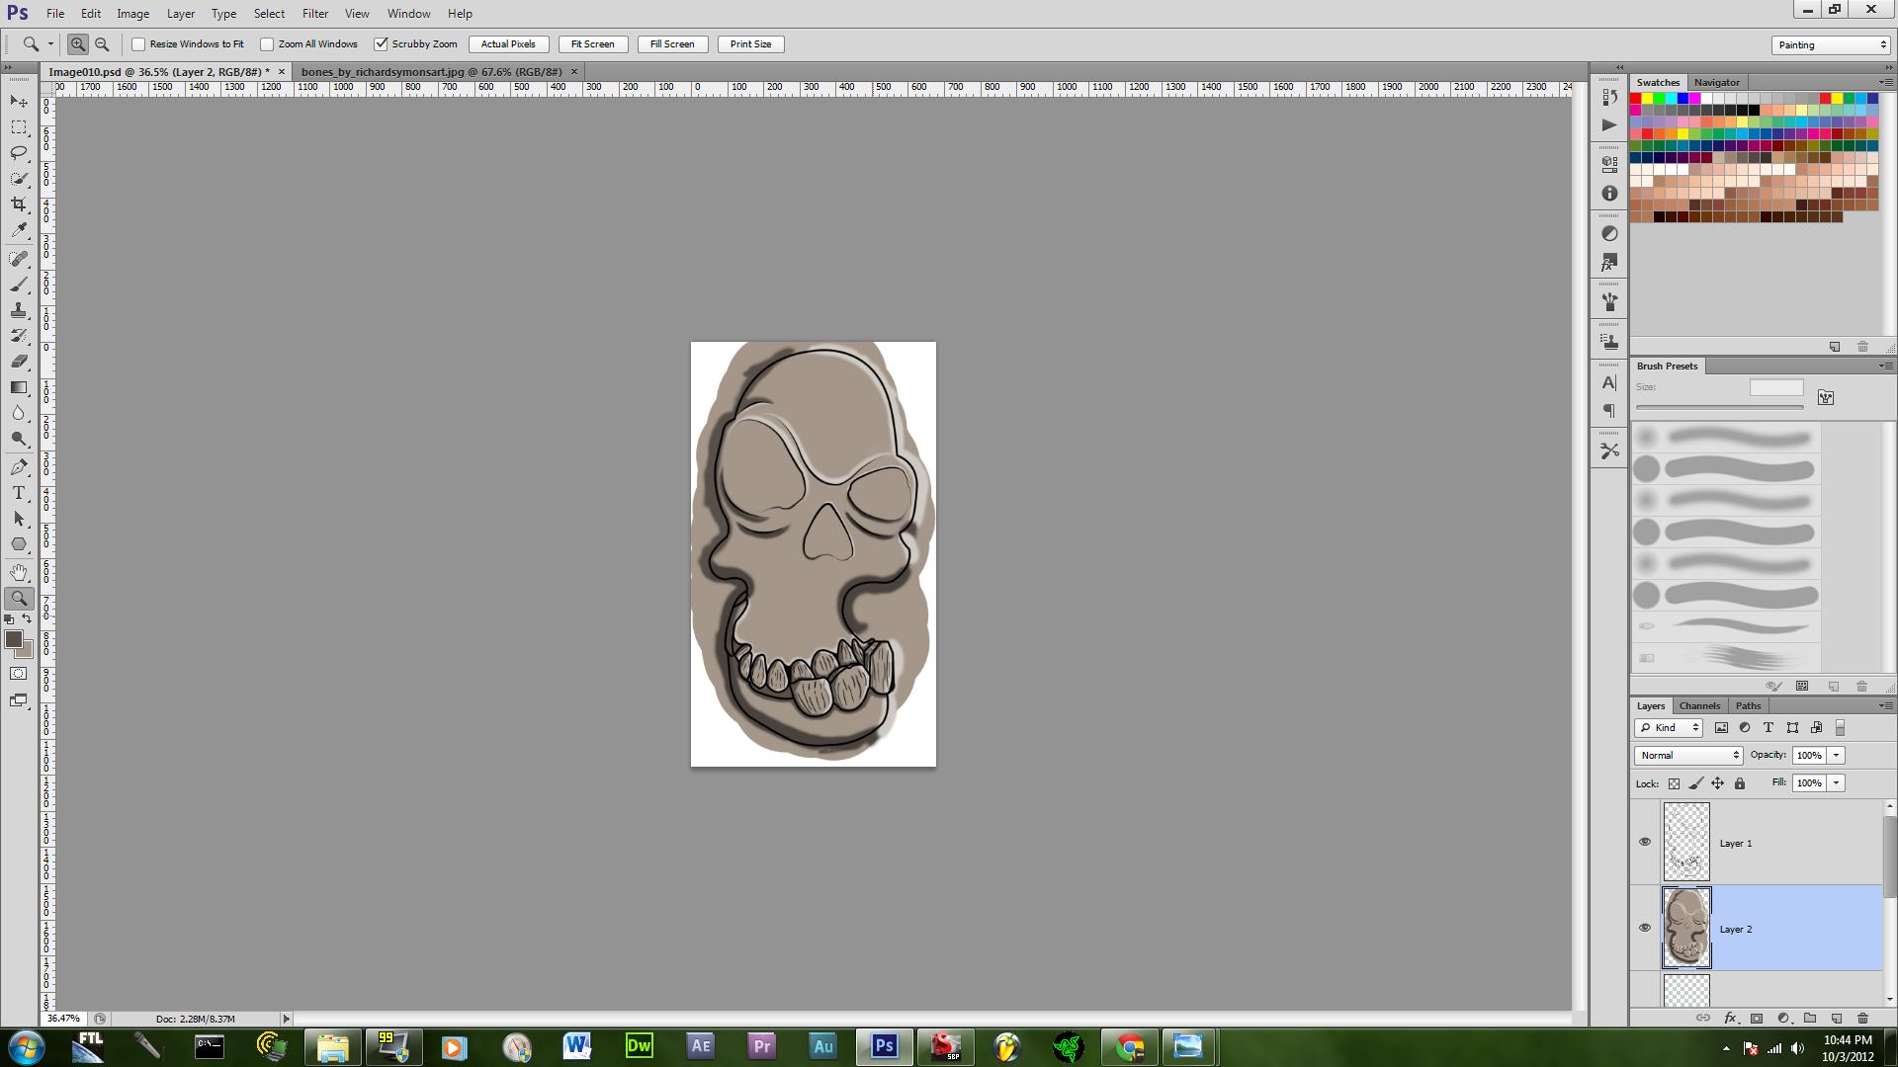
Task: Open the Filter menu
Action: pyautogui.click(x=315, y=14)
